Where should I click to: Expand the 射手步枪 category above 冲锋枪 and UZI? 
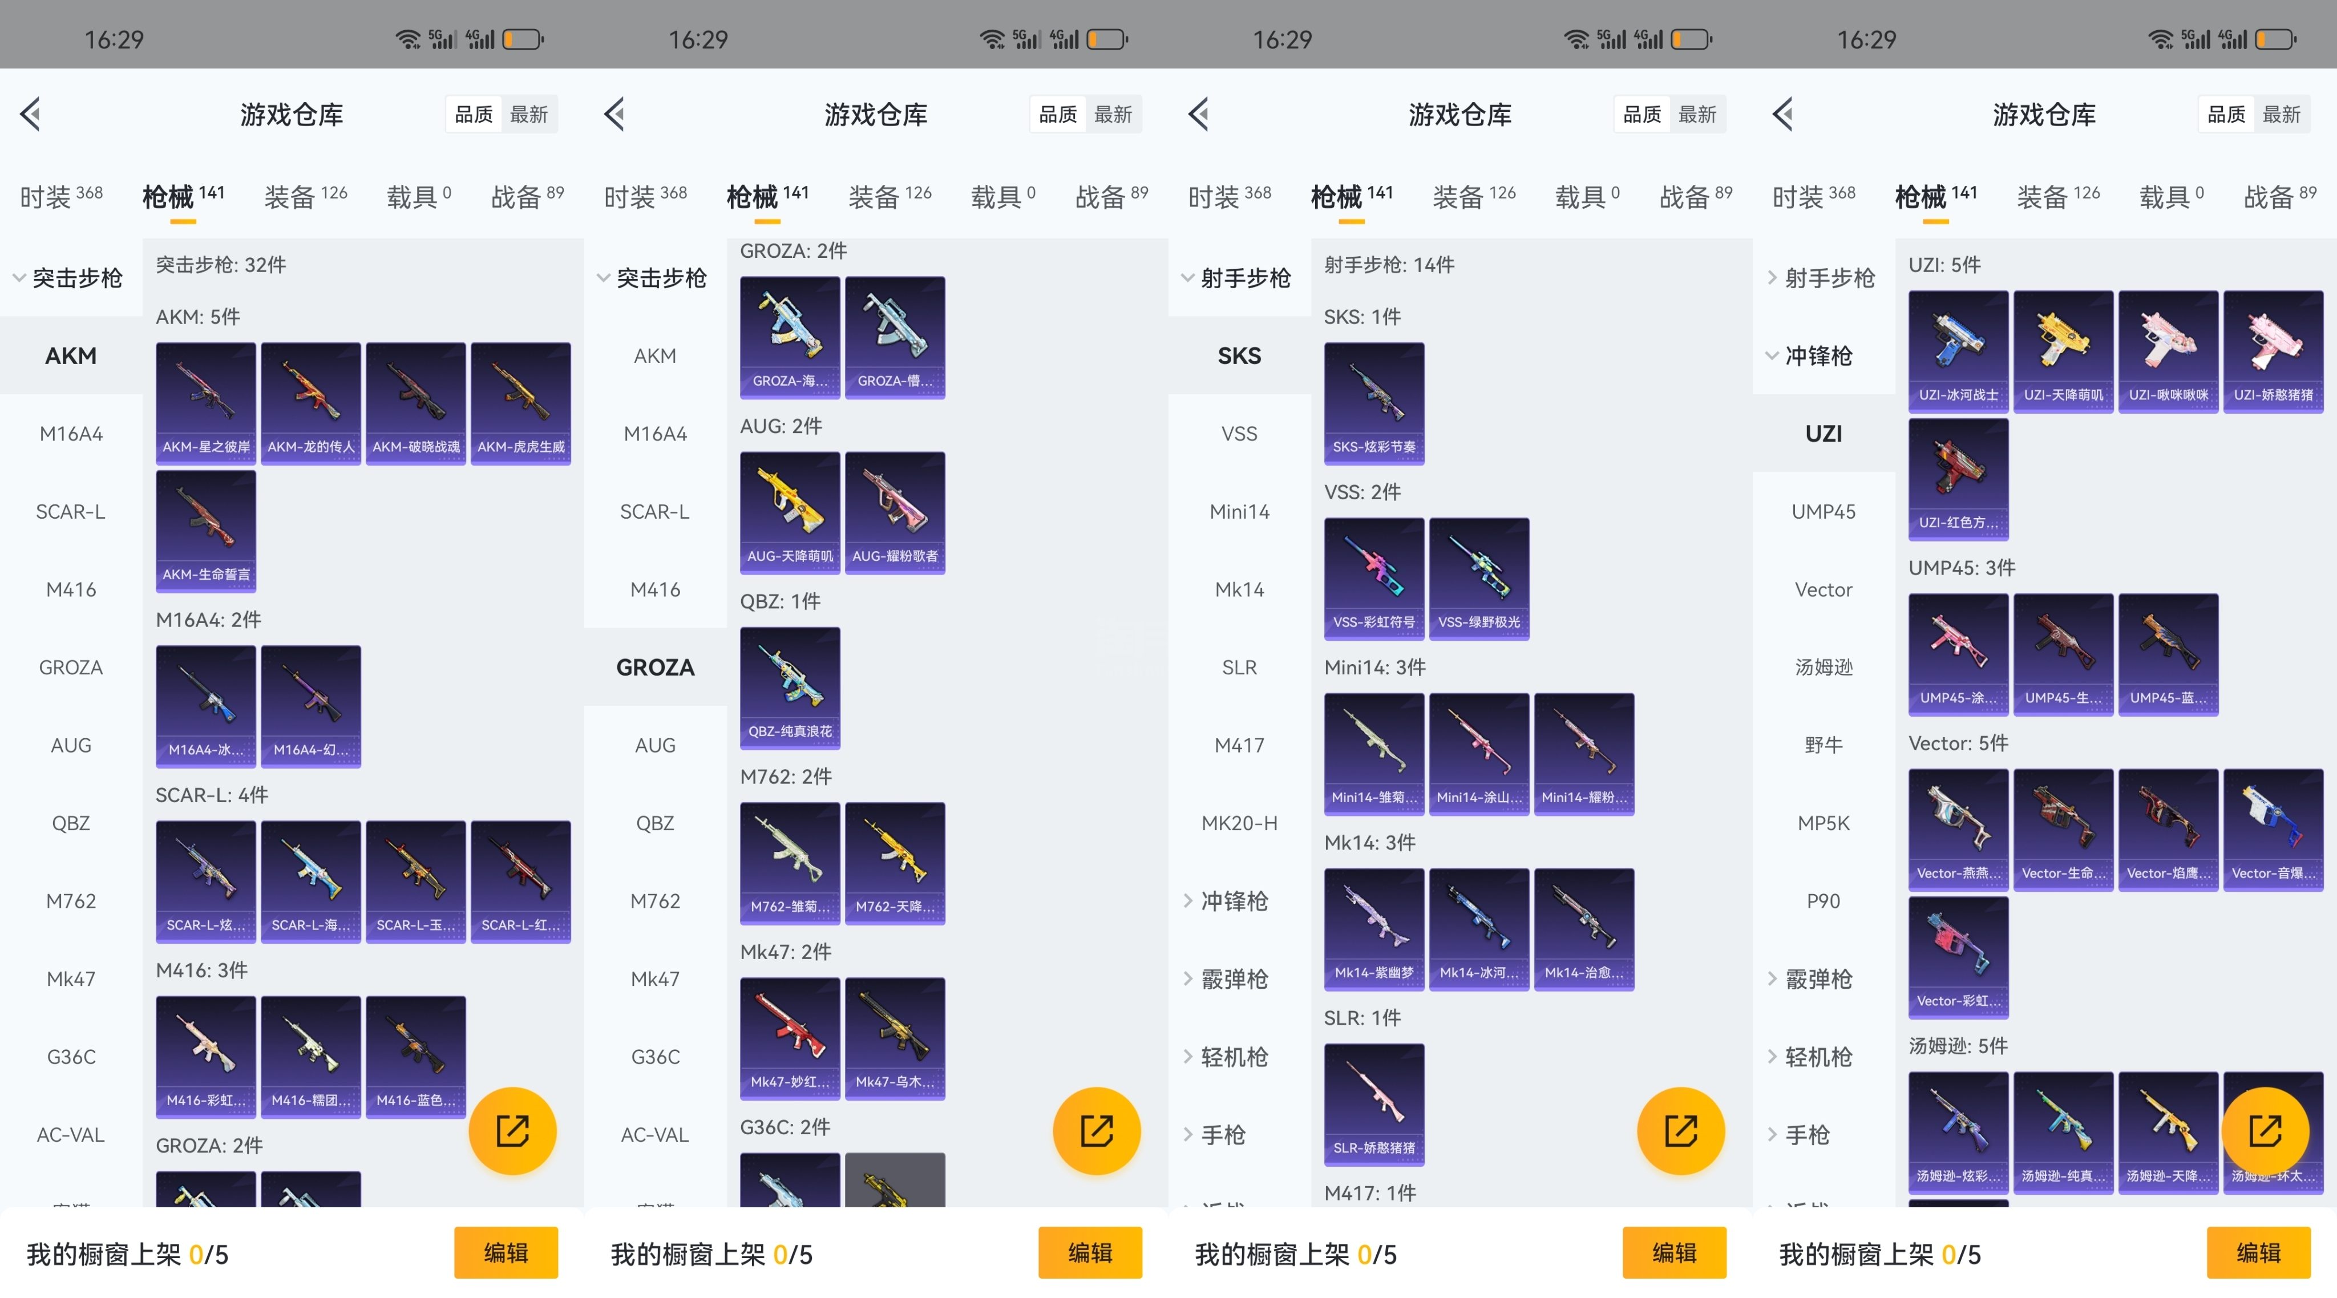tap(1823, 277)
